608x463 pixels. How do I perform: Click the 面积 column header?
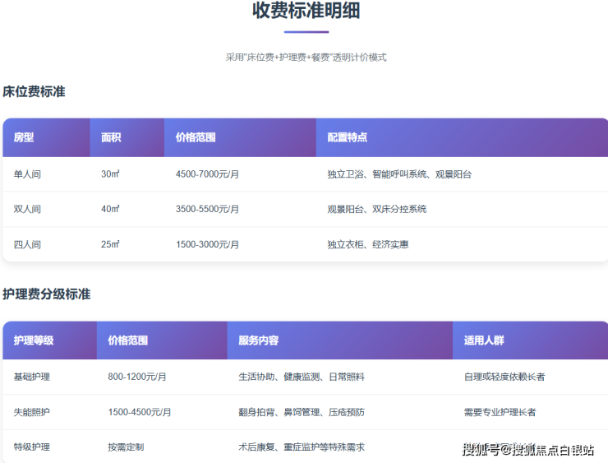[x=111, y=137]
